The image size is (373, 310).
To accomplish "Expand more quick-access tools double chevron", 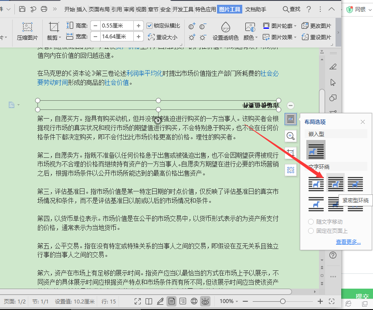I will pos(55,9).
